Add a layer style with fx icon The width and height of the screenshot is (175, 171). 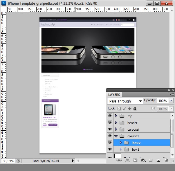click(127, 160)
